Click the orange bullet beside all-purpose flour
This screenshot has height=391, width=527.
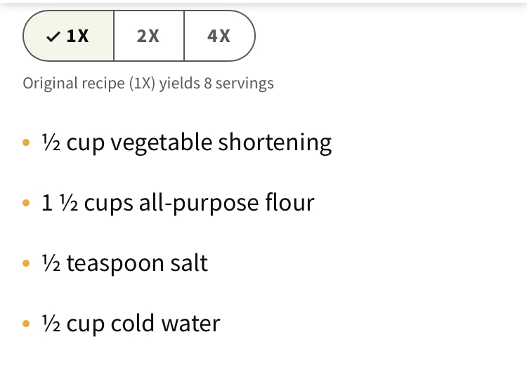click(26, 203)
